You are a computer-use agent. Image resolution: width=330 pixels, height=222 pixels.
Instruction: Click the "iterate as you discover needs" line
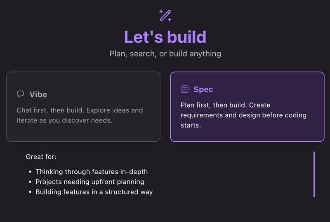64,121
